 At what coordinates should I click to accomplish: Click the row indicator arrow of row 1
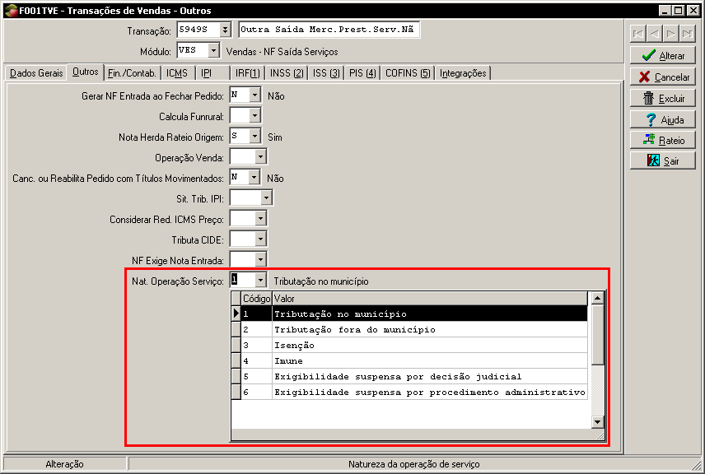pos(236,314)
